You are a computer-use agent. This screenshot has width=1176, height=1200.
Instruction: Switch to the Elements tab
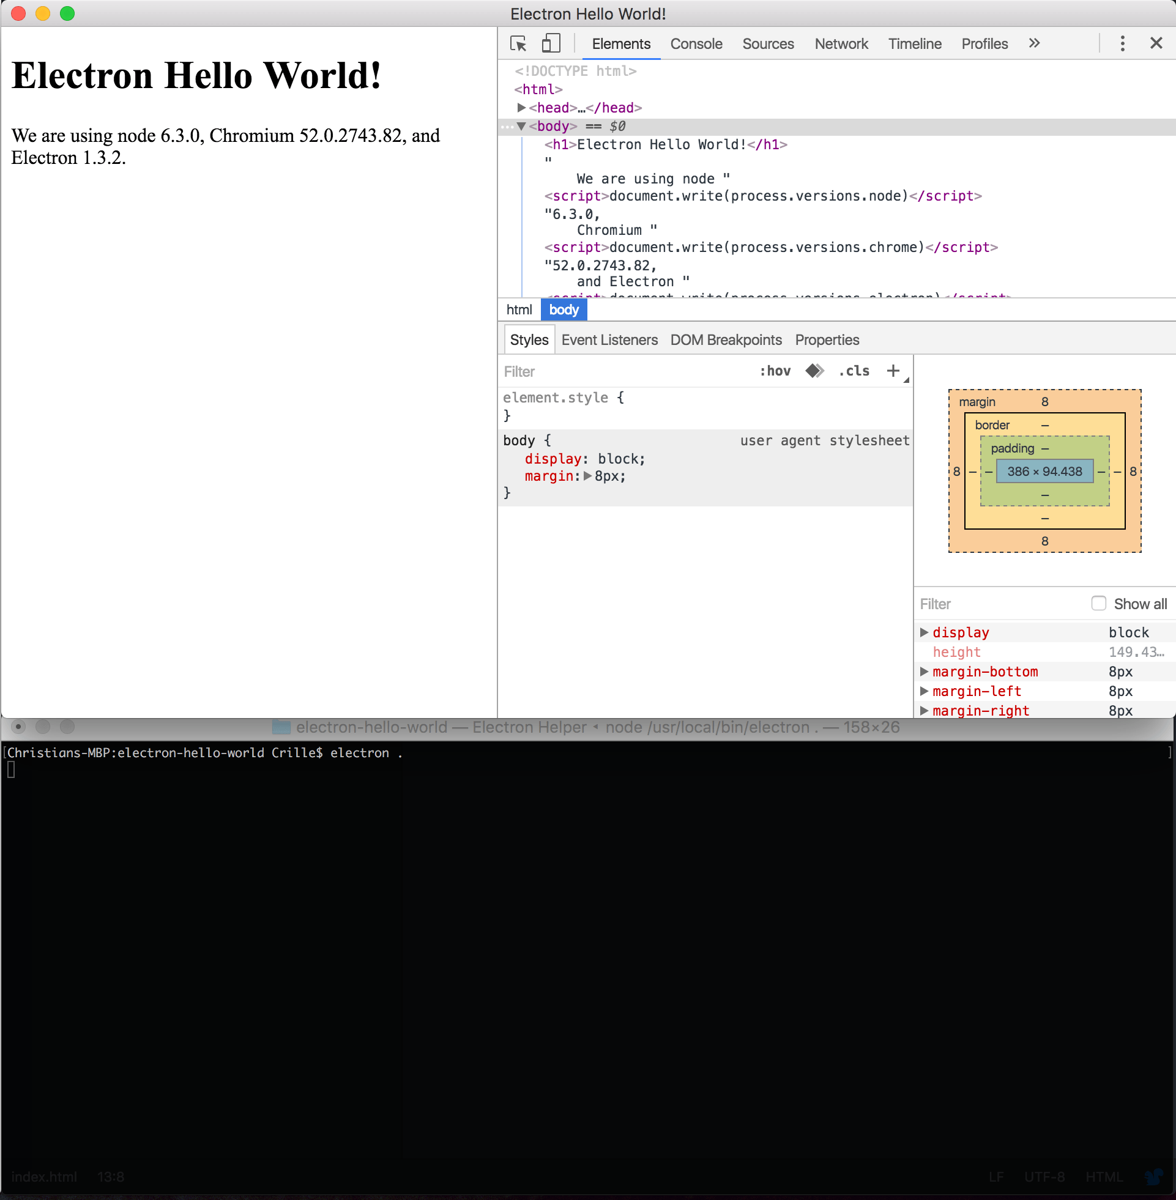pyautogui.click(x=621, y=44)
